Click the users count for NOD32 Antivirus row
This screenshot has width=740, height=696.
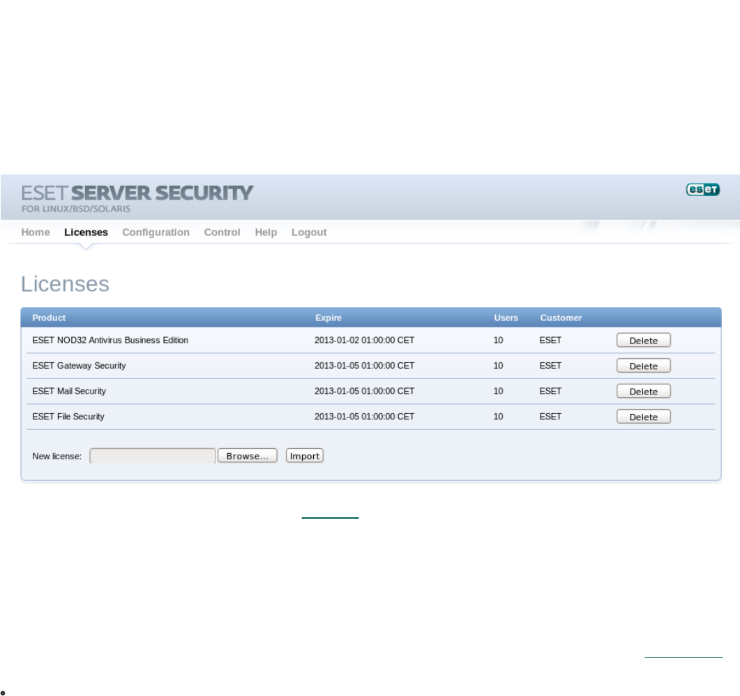(x=498, y=340)
